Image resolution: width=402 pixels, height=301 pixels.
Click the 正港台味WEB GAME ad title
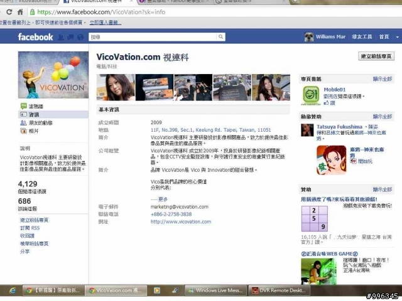pyautogui.click(x=329, y=254)
